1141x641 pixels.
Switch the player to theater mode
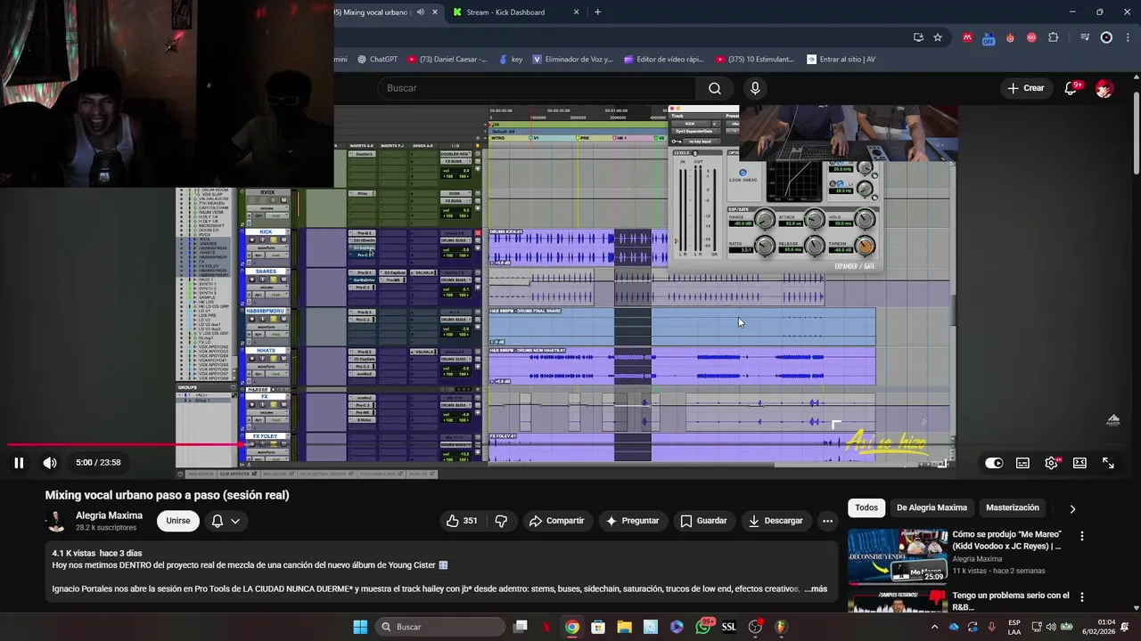point(1079,463)
